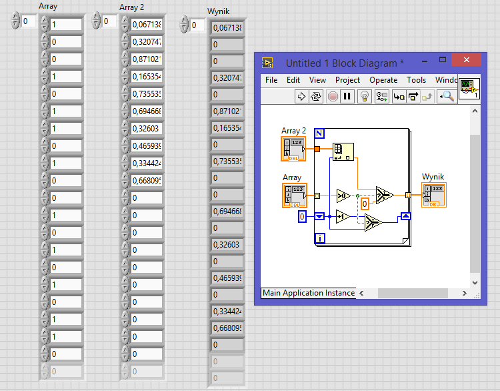Select the Index Array function node
500x391 pixels.
[343, 151]
